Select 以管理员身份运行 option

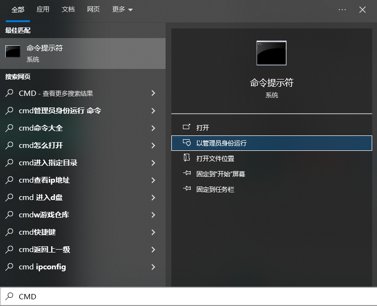222,143
